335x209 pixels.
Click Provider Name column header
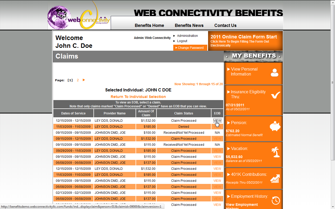pyautogui.click(x=115, y=113)
